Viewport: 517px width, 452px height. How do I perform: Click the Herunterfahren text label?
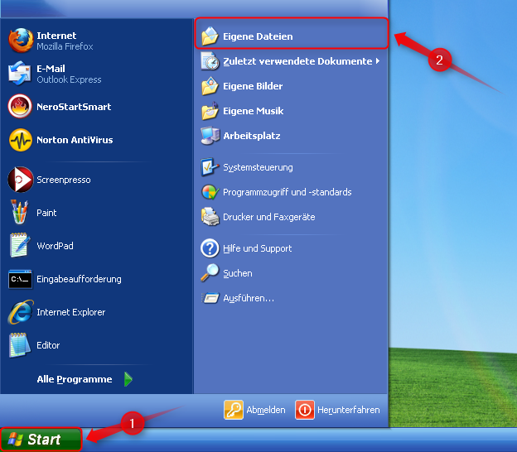point(349,410)
